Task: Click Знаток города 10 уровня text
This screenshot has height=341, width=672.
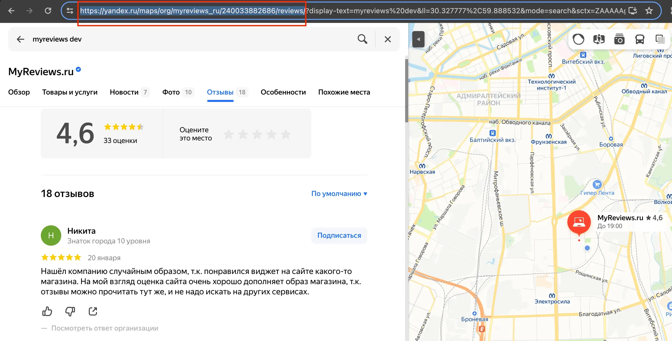Action: point(108,241)
